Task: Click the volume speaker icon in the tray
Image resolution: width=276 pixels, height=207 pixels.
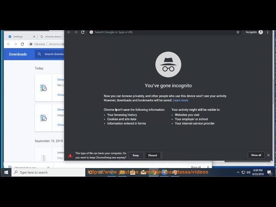Action: [x=248, y=172]
